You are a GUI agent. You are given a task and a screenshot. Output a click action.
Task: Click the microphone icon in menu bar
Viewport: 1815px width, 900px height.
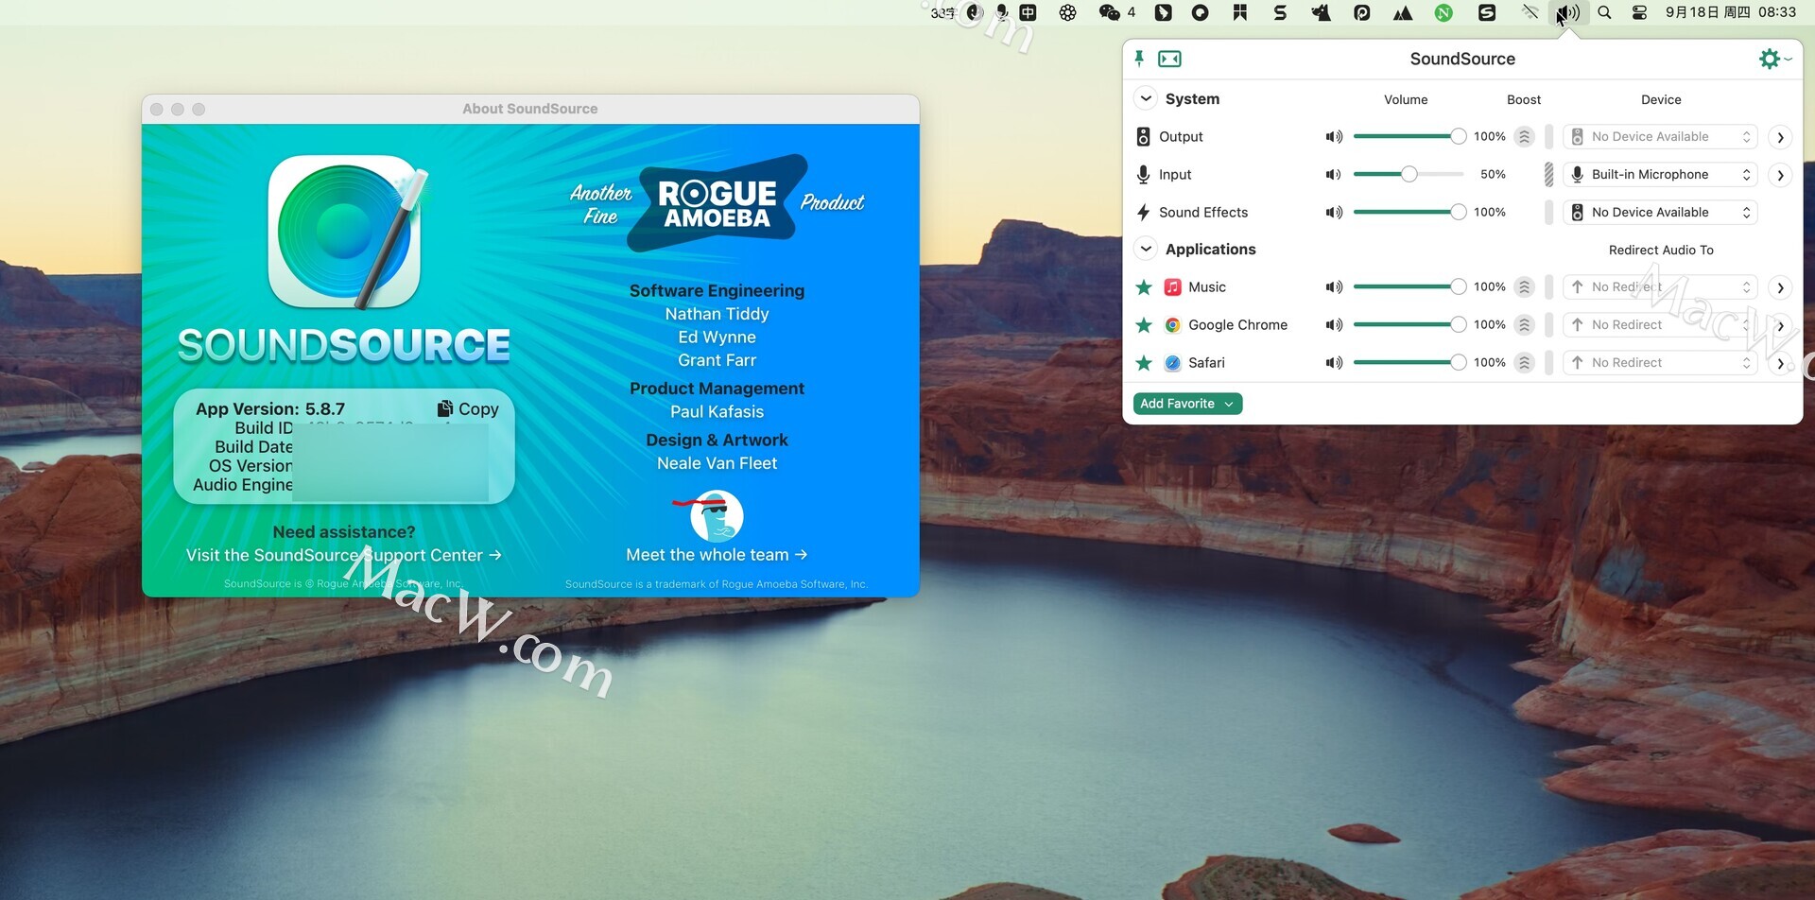(x=1001, y=12)
